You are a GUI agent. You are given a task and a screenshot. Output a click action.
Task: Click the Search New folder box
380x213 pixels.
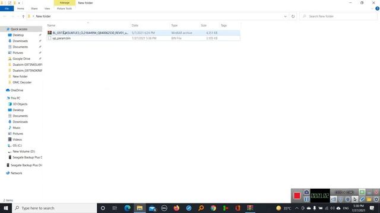(339, 16)
